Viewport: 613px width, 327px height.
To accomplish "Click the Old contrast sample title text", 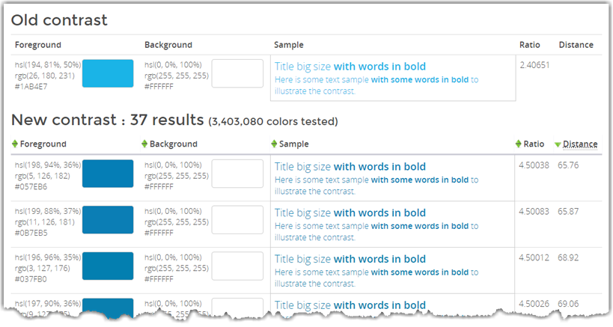I will coord(350,67).
